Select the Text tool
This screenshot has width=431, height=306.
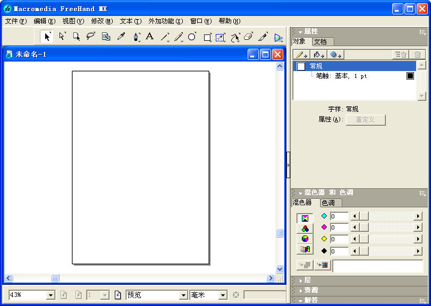[x=149, y=37]
